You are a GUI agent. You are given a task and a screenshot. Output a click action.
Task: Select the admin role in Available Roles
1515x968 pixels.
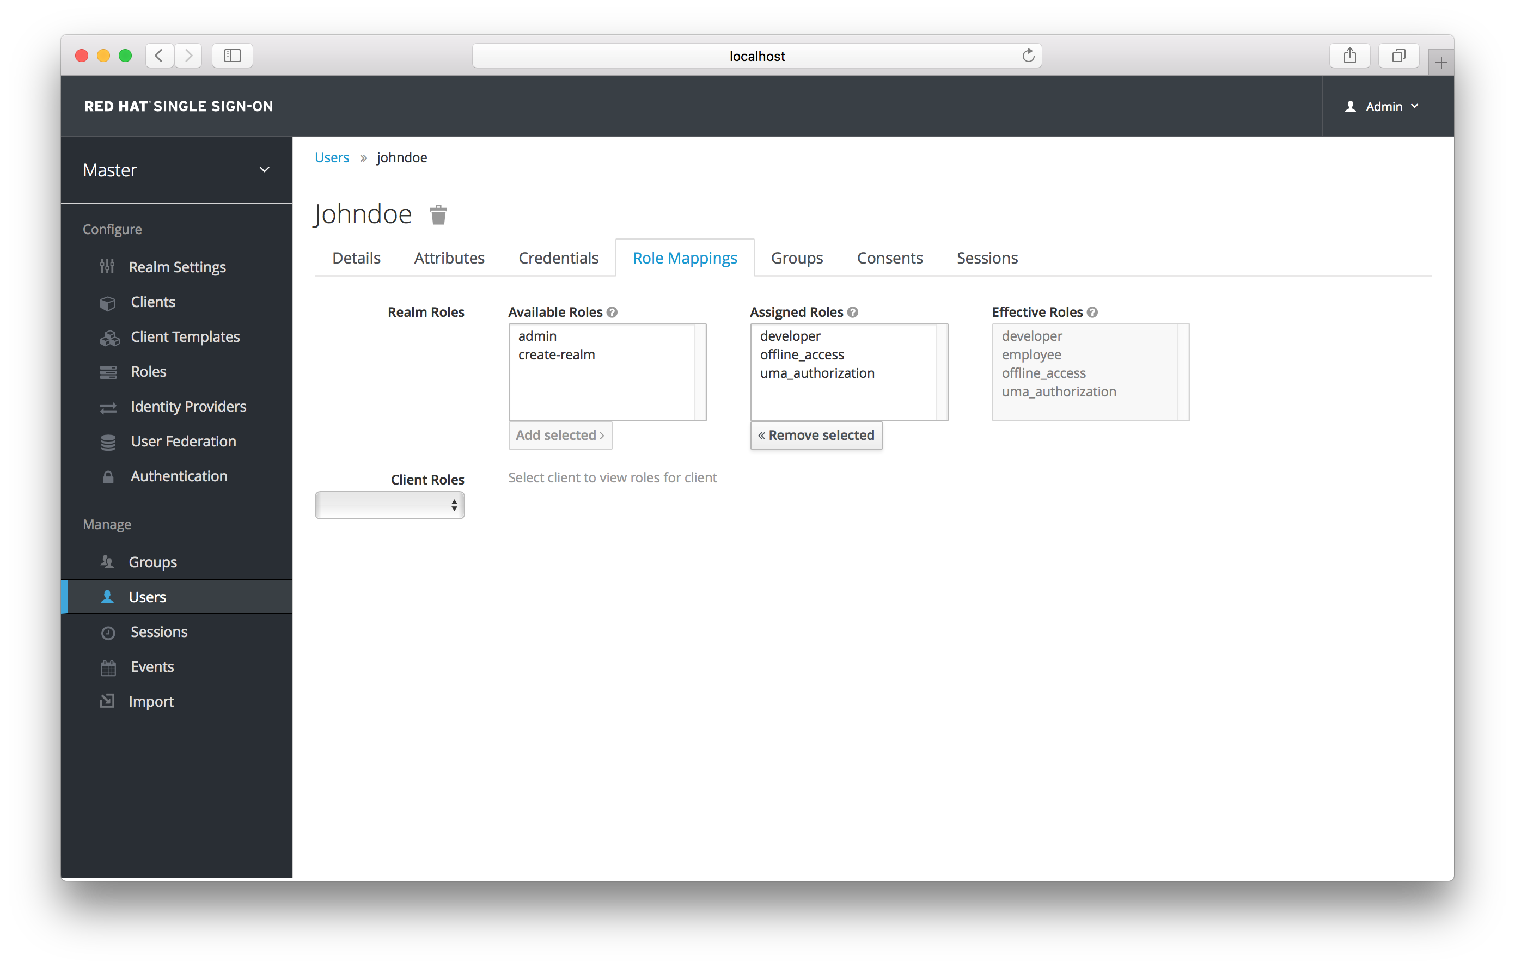pyautogui.click(x=535, y=335)
